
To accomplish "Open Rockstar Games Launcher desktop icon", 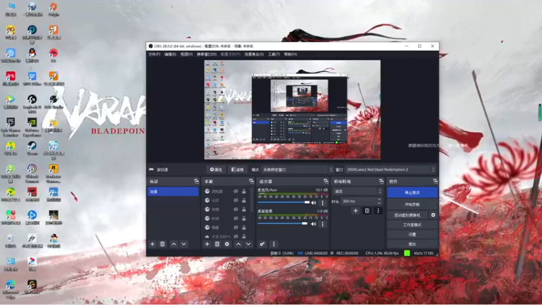I will point(54,173).
